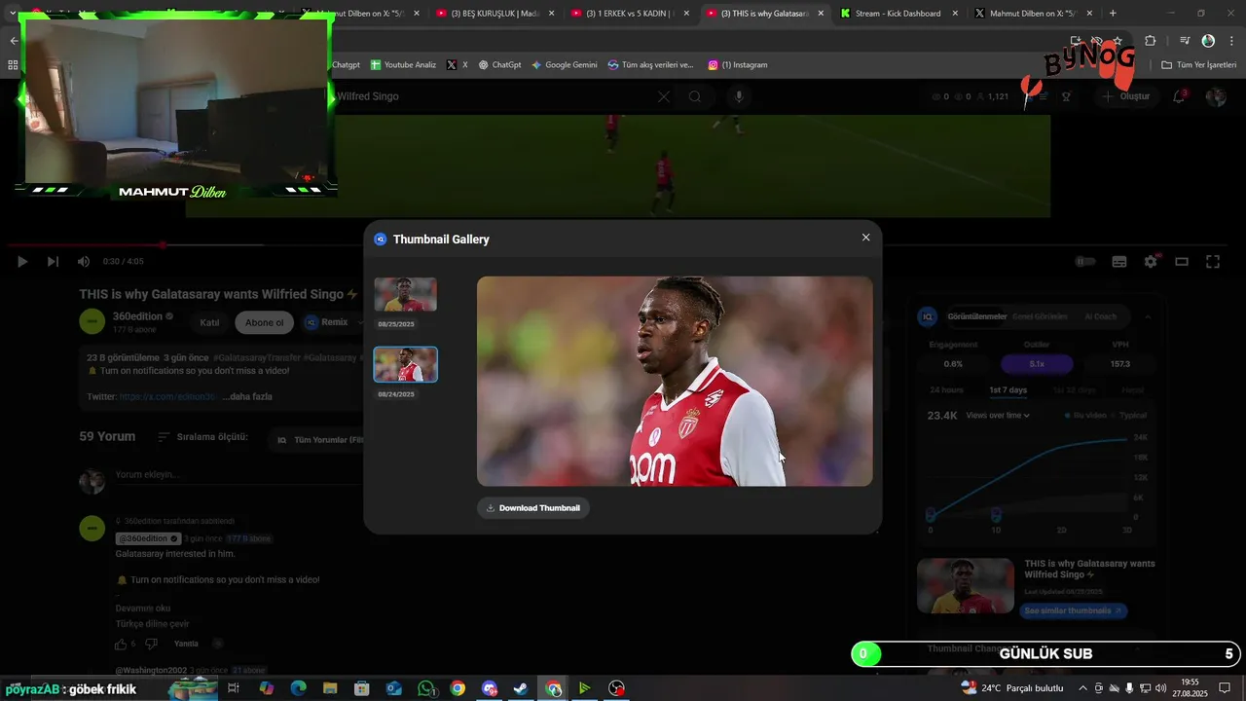Viewport: 1246px width, 701px height.
Task: Click the Abone ol subscribe button
Action: (x=265, y=322)
